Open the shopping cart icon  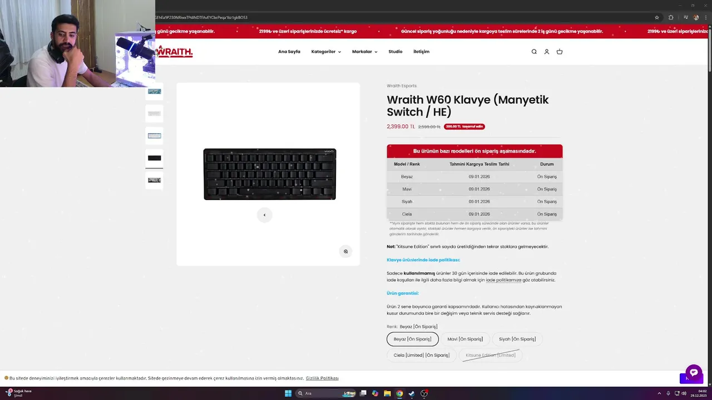click(x=560, y=52)
